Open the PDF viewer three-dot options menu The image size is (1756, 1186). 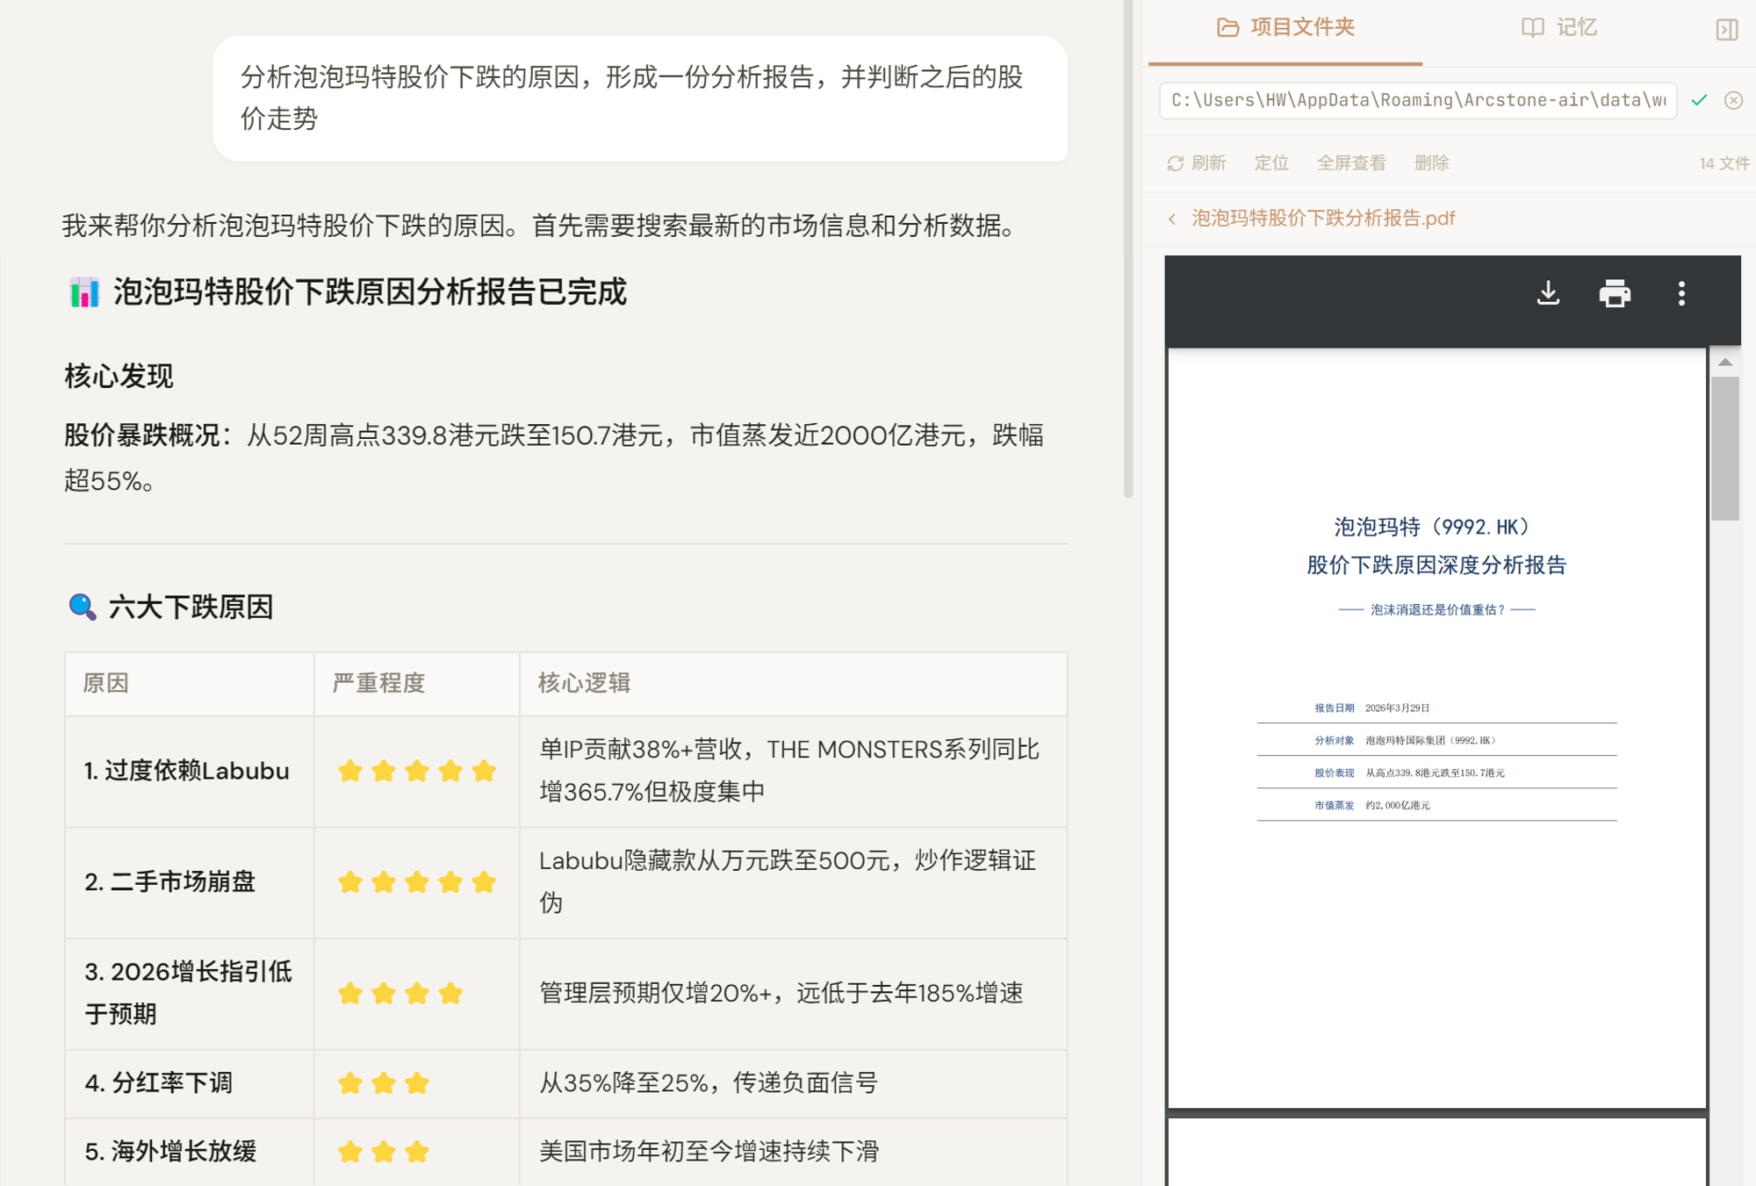1681,294
